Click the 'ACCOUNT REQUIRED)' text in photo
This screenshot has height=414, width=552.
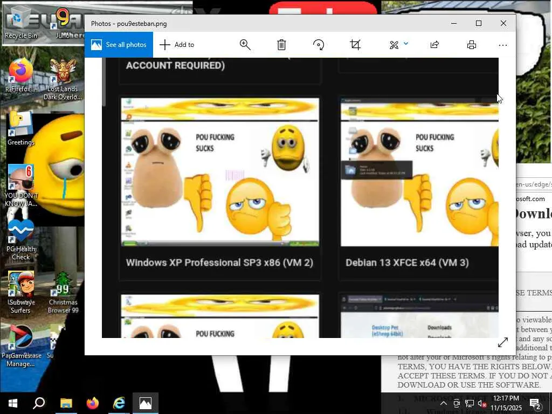point(175,65)
